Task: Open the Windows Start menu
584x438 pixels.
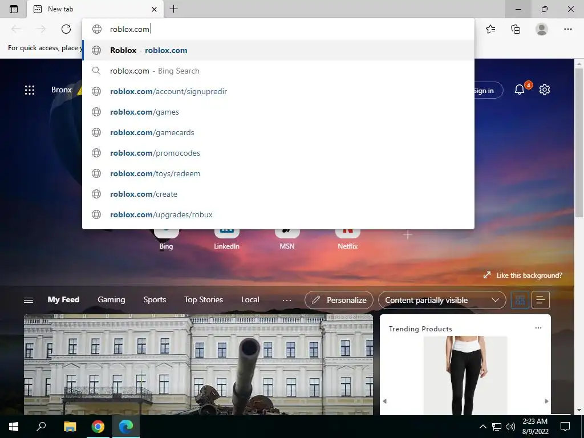Action: 14,427
